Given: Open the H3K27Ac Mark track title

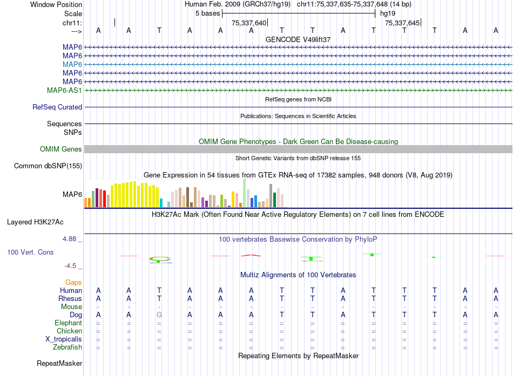Looking at the screenshot, I should [298, 215].
